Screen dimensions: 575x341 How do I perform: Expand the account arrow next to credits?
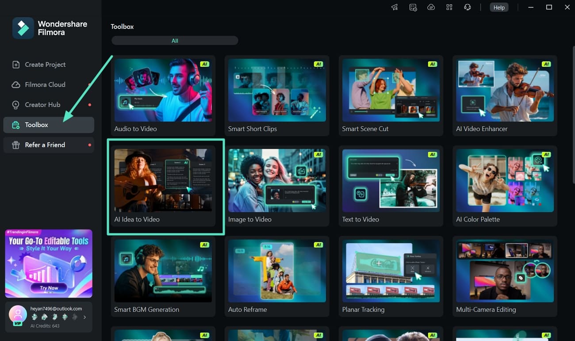pyautogui.click(x=84, y=317)
